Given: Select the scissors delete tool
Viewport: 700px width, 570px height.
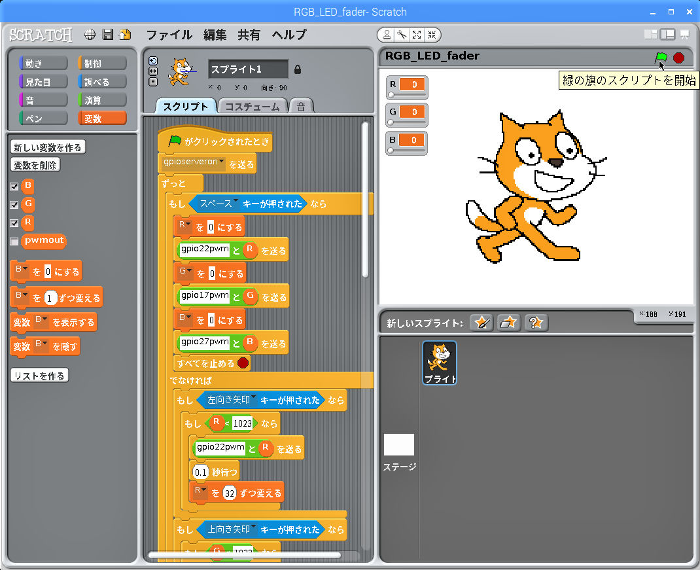Looking at the screenshot, I should 402,35.
